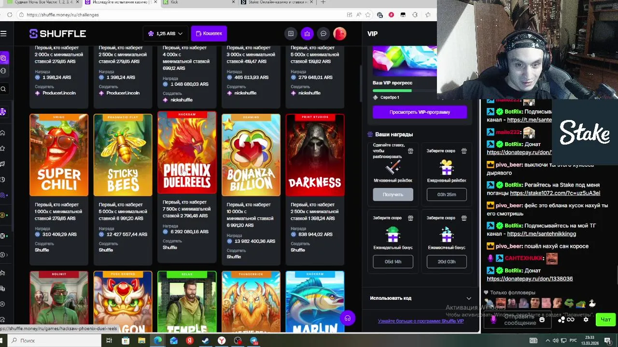Open Telegram from the taskbar

[x=254, y=341]
